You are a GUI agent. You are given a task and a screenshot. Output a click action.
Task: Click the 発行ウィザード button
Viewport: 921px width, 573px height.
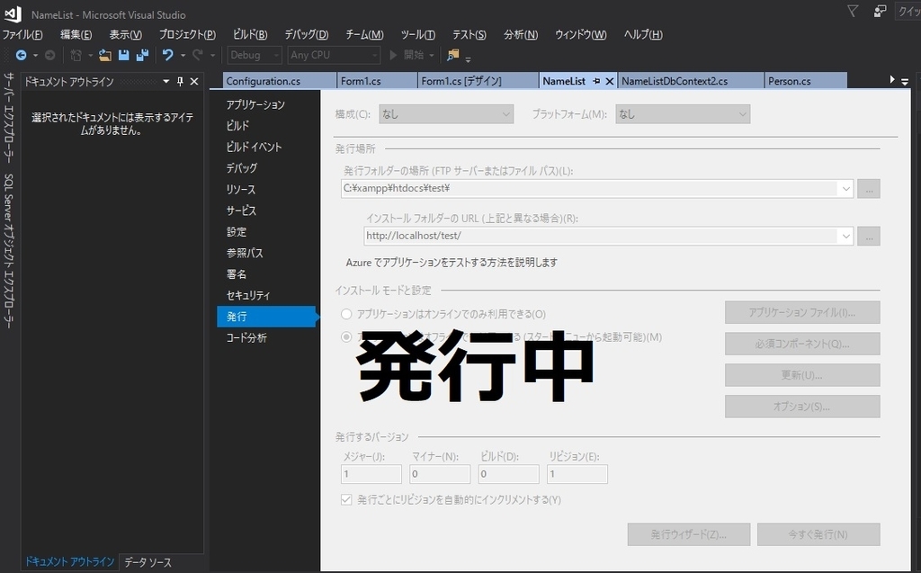click(x=688, y=533)
